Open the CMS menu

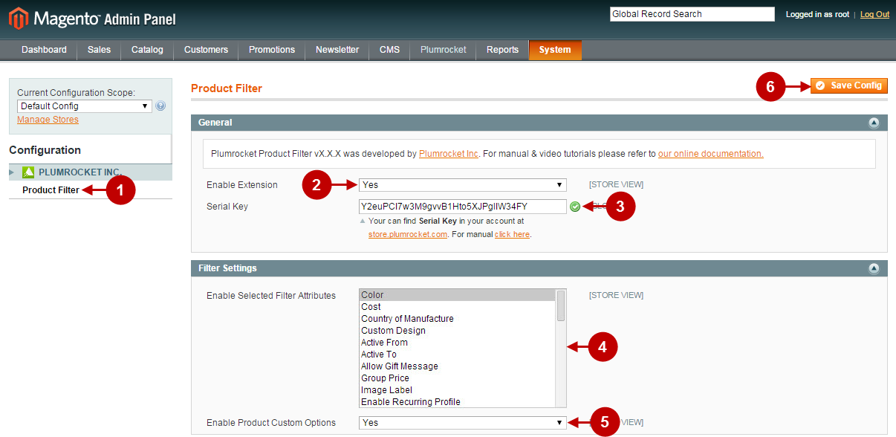[x=389, y=50]
